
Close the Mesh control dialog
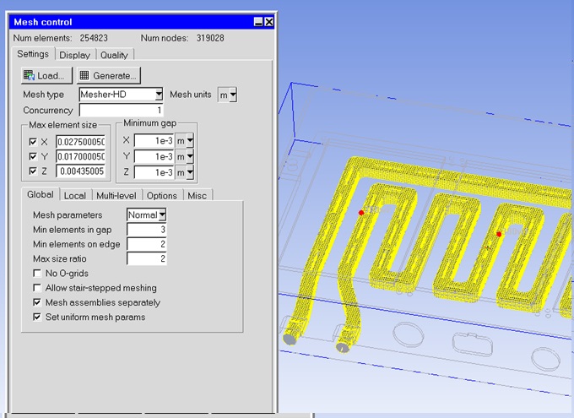point(268,22)
